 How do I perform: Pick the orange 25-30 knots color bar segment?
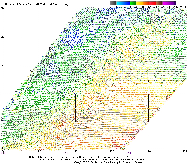[x=146, y=3]
